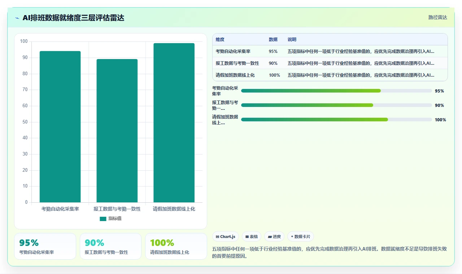
Task: Click the 考勤自动化采集率 bar in chart
Action: click(60, 127)
